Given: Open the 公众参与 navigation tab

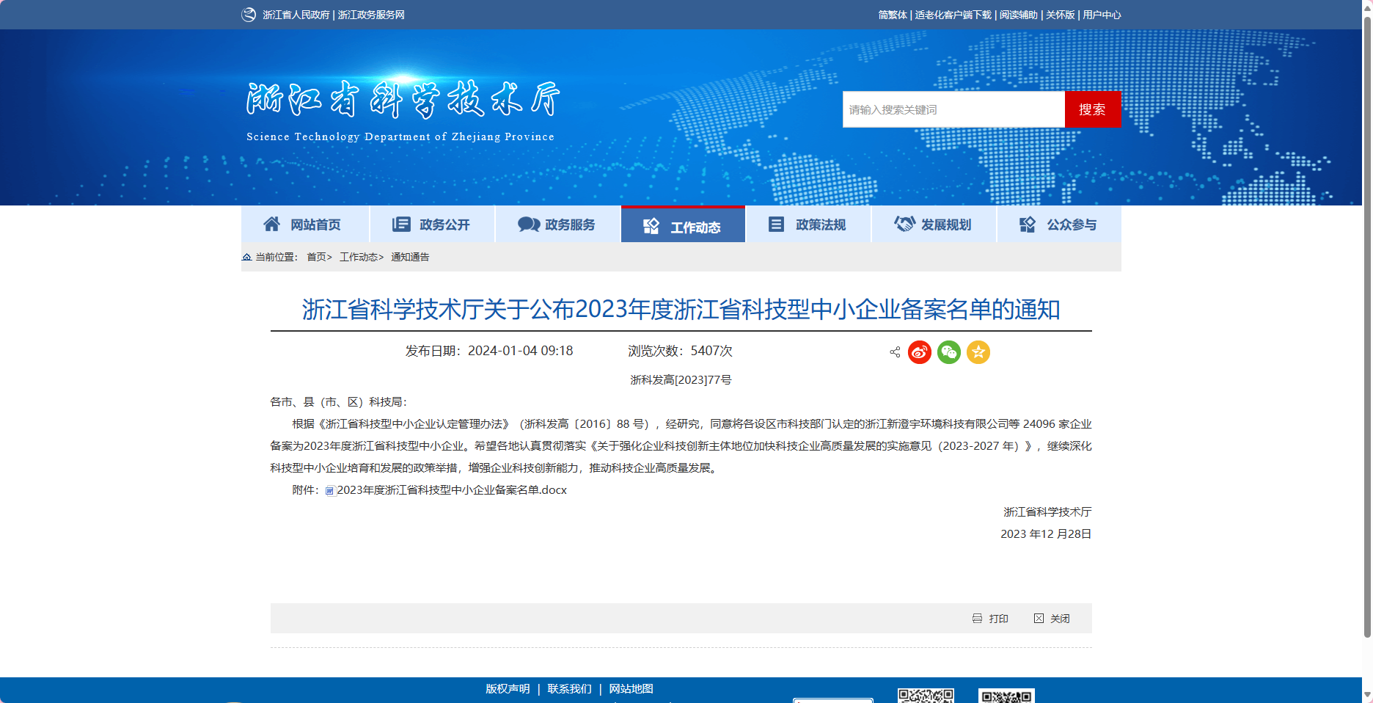Looking at the screenshot, I should click(1059, 224).
